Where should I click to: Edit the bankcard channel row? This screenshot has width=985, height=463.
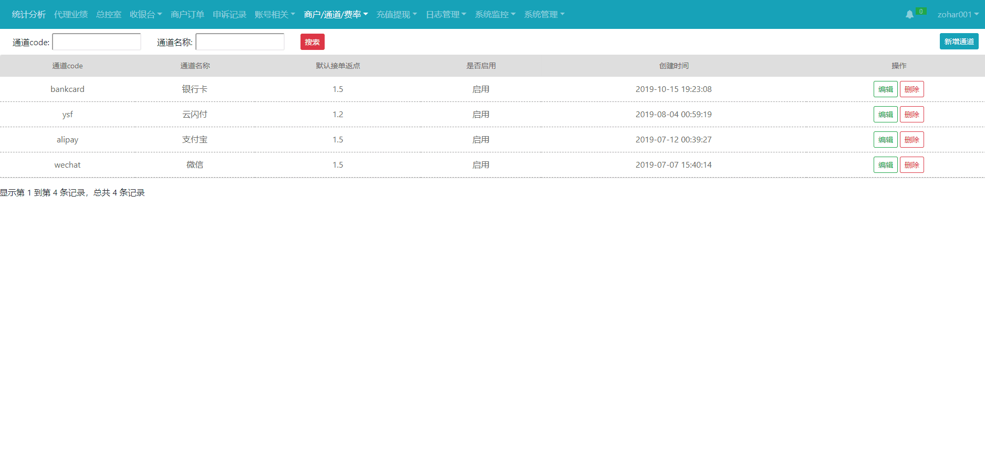coord(885,89)
